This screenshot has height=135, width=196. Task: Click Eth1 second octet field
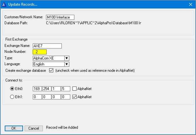pyautogui.click(x=47, y=97)
